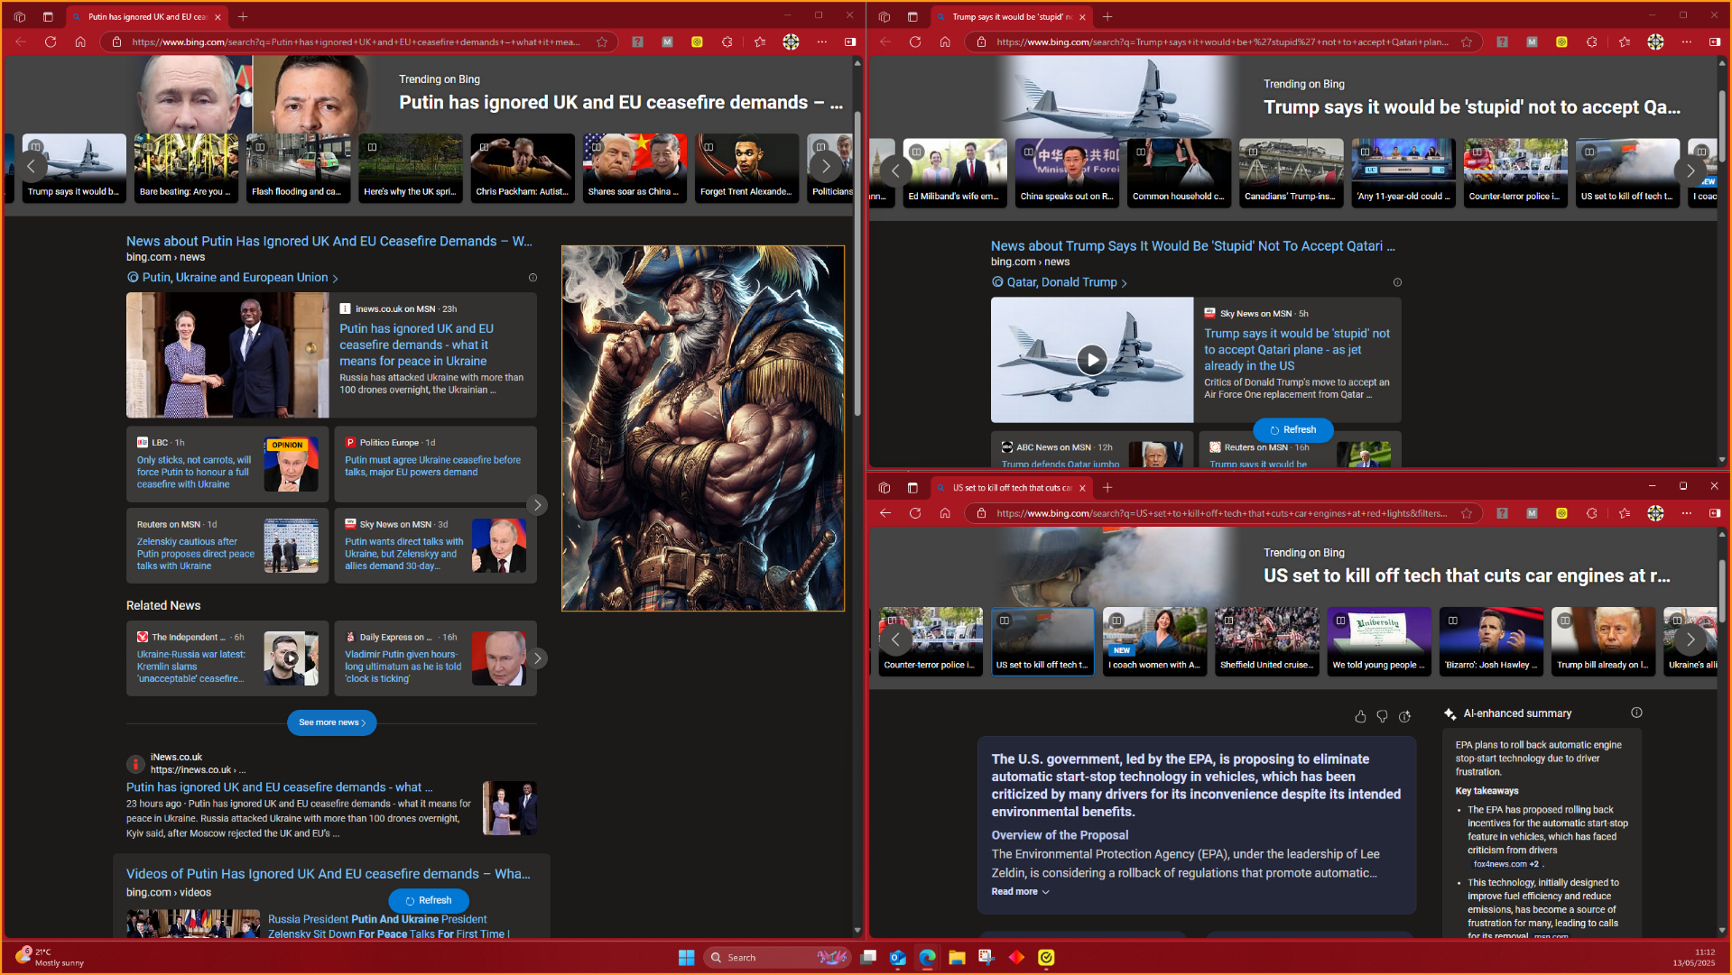
Task: Advance the Related News carousel arrow
Action: click(537, 658)
